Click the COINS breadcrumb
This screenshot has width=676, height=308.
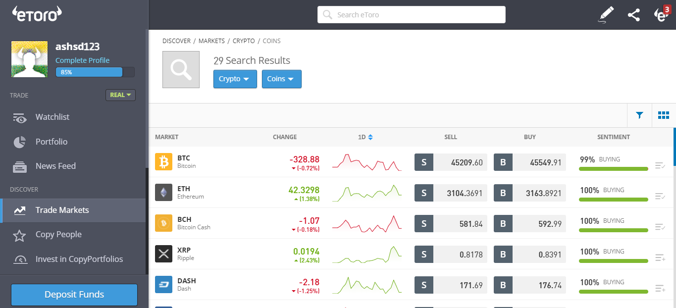[x=272, y=41]
